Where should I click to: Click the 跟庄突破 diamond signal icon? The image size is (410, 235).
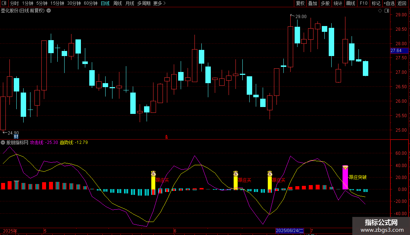point(345,167)
